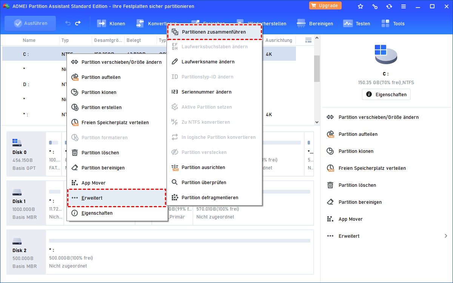Click the scroll down arrow of partition list
This screenshot has height=283, width=453.
pos(317,122)
